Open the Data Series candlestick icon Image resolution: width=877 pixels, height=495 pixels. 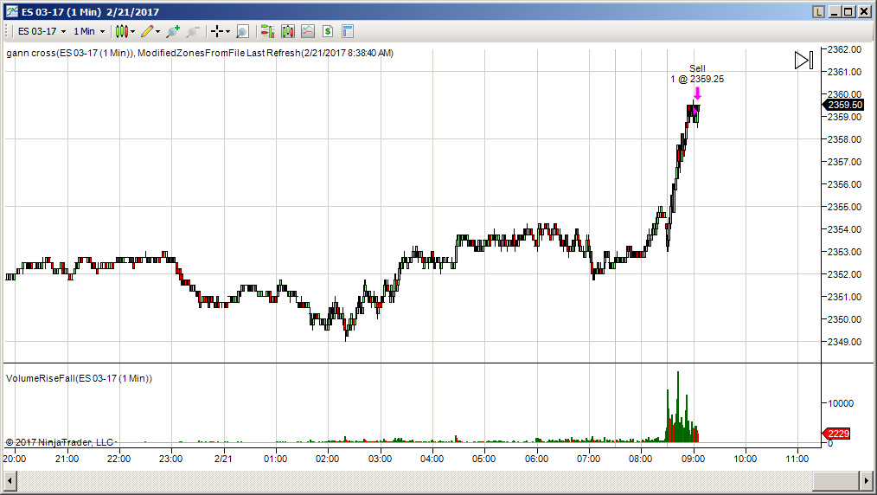[287, 31]
